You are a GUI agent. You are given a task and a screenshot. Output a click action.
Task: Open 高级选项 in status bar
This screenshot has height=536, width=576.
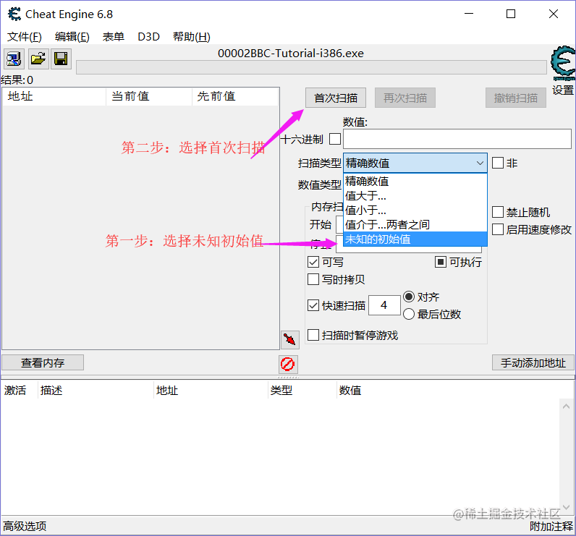pyautogui.click(x=25, y=526)
